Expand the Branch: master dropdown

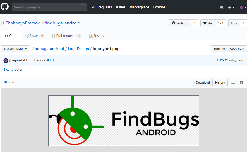coord(15,49)
